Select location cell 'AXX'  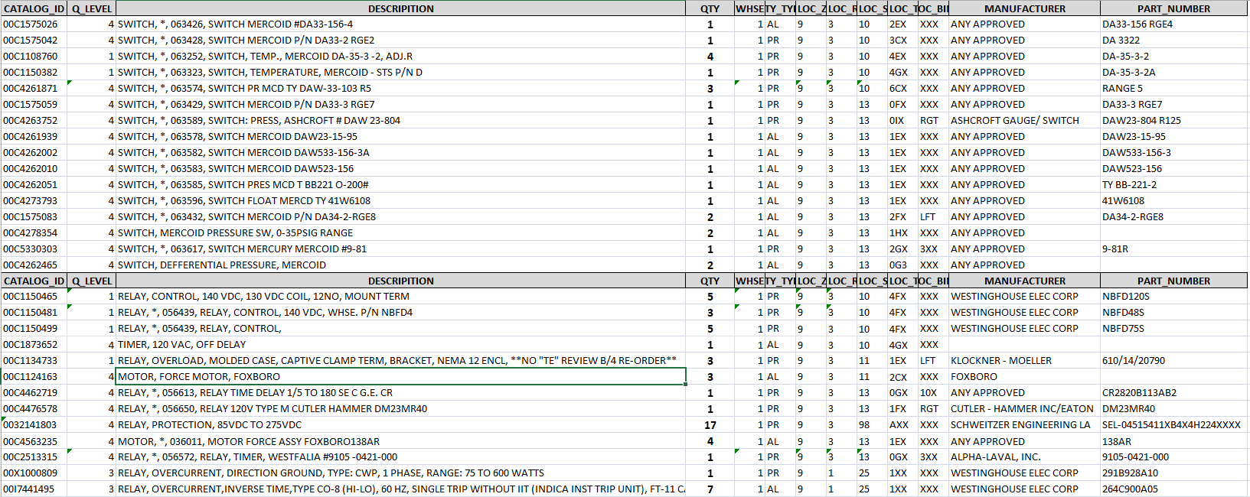click(x=902, y=425)
